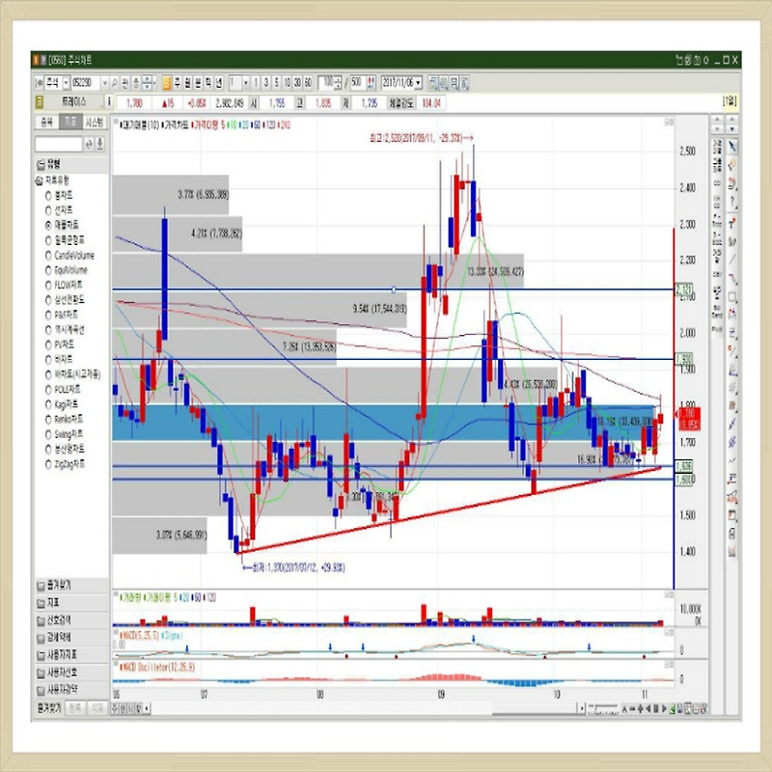Click the total count 500 input field

(357, 83)
